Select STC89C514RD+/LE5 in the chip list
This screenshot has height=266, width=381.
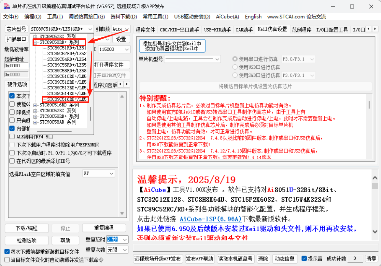[x=67, y=93]
